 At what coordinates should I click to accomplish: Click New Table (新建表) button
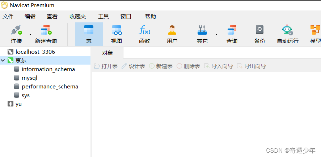[161, 66]
